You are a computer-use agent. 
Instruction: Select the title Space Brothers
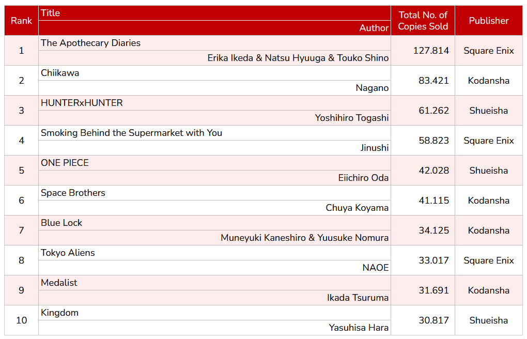click(73, 193)
